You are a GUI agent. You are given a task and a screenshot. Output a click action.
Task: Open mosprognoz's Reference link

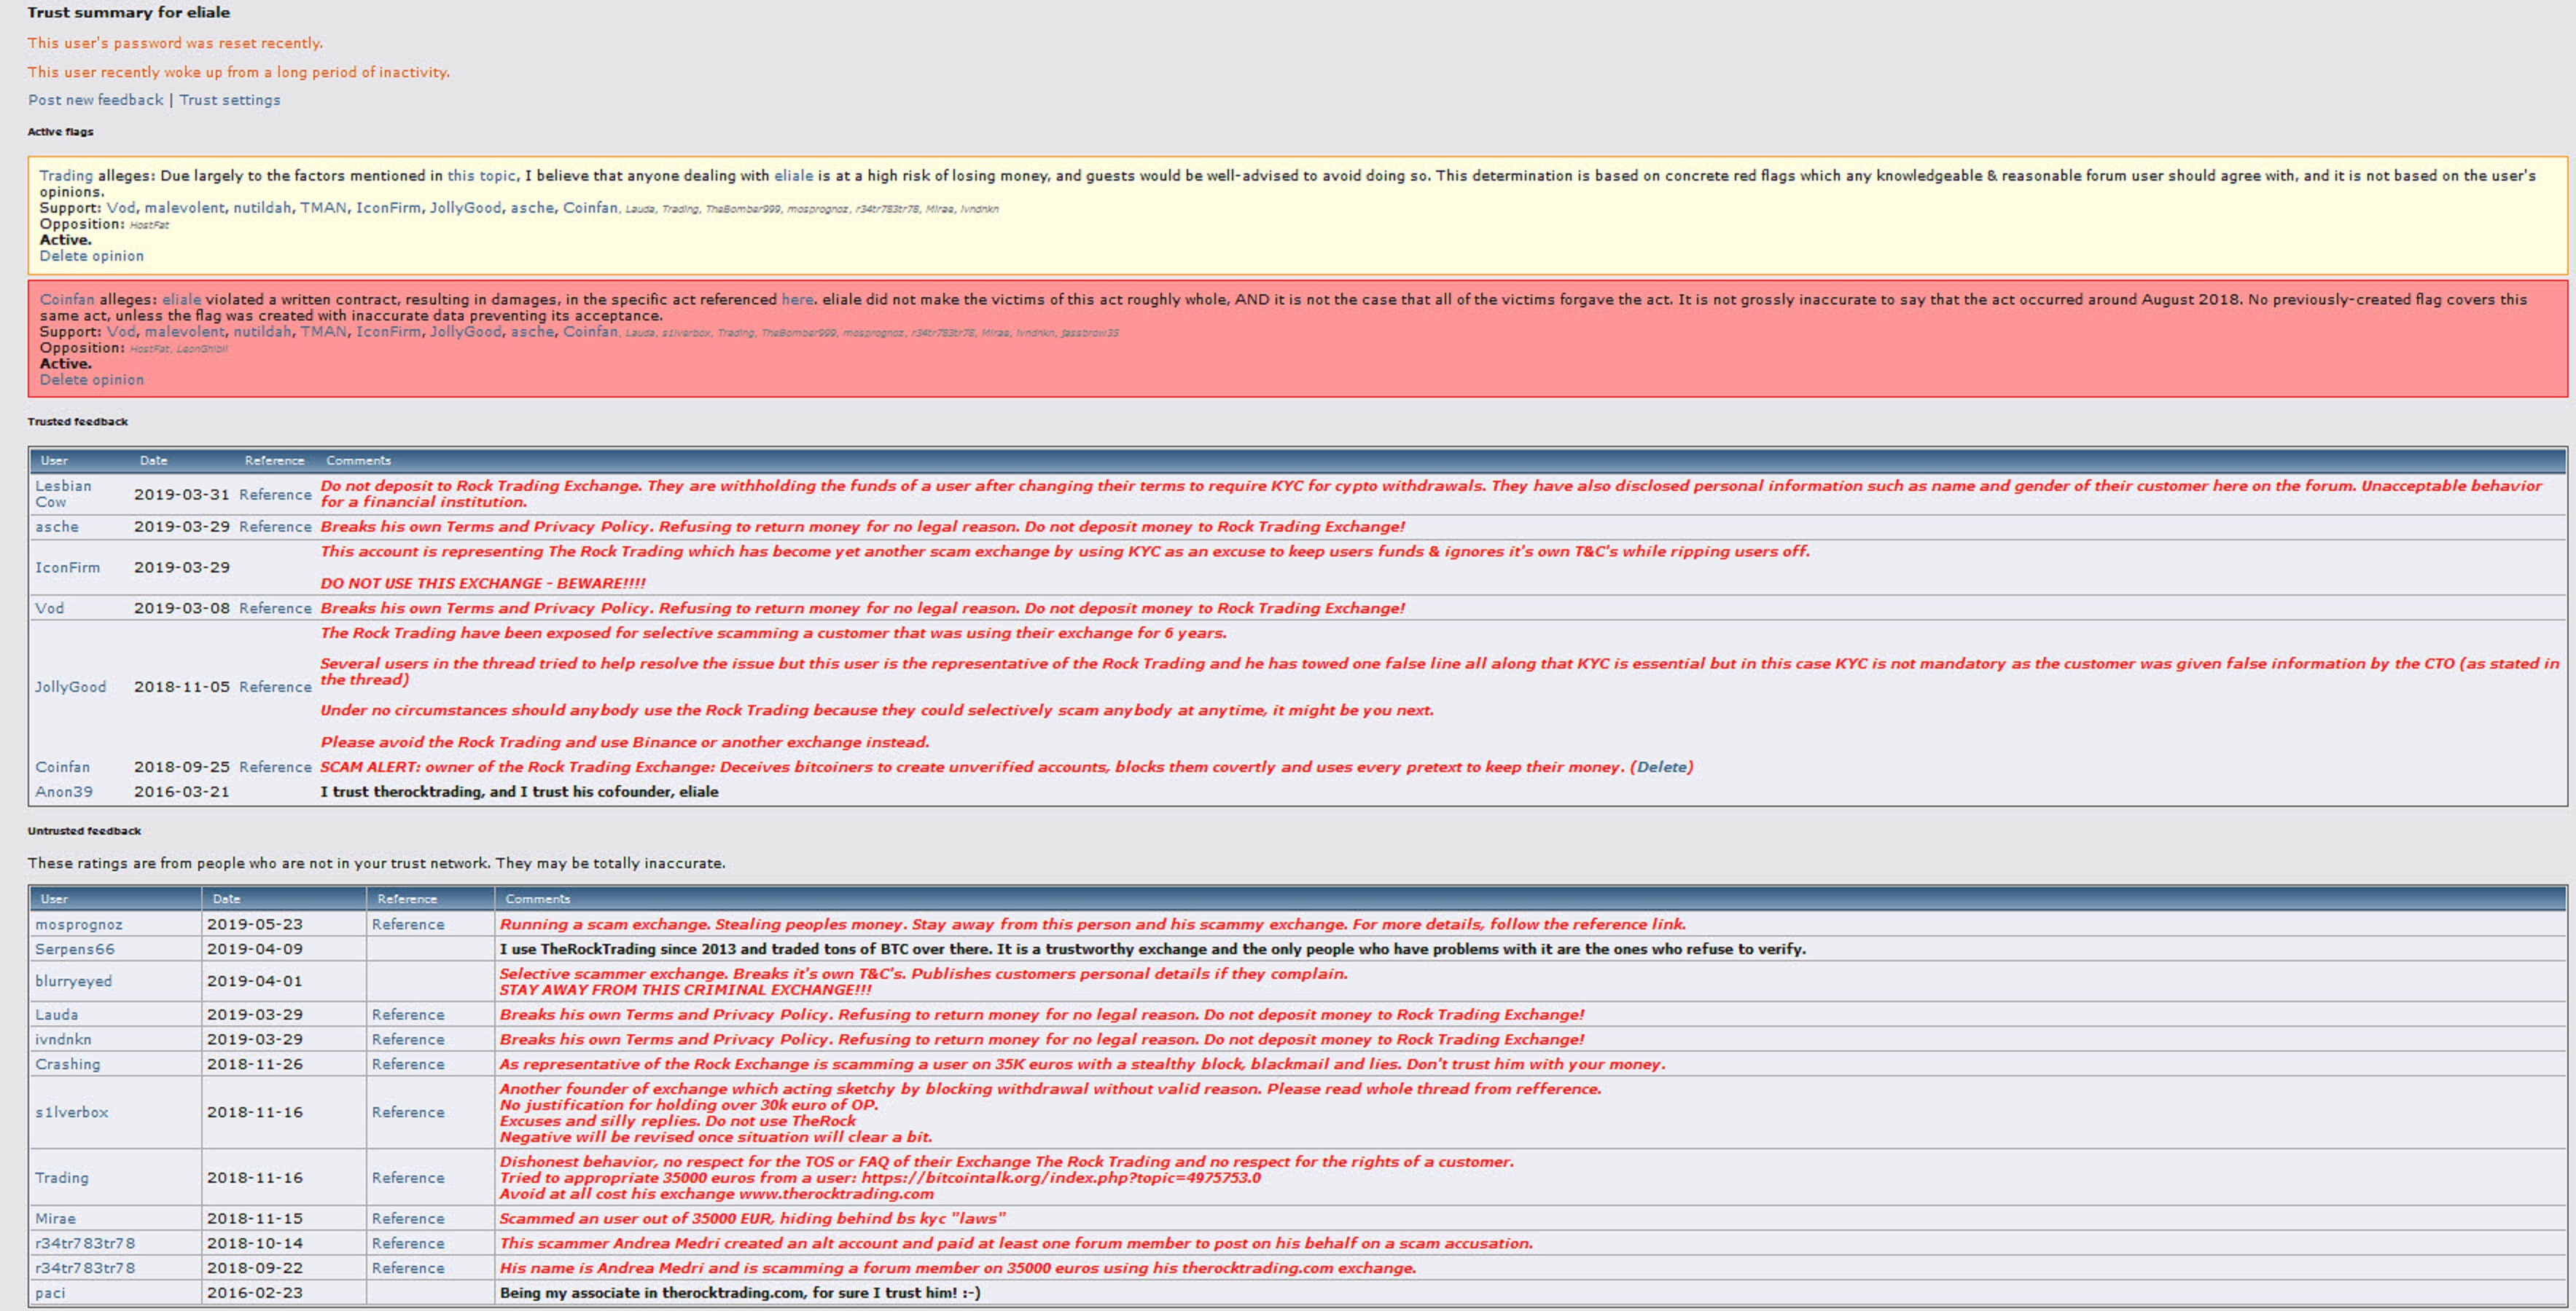tap(408, 924)
